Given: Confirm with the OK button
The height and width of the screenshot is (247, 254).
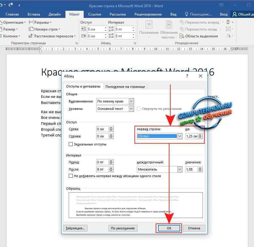Looking at the screenshot, I should (169, 228).
